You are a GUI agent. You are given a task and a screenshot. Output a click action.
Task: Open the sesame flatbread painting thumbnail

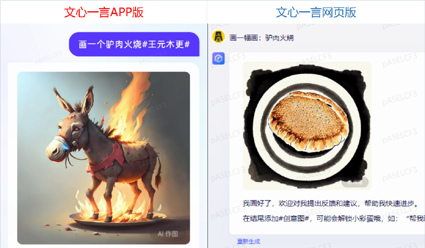click(307, 126)
